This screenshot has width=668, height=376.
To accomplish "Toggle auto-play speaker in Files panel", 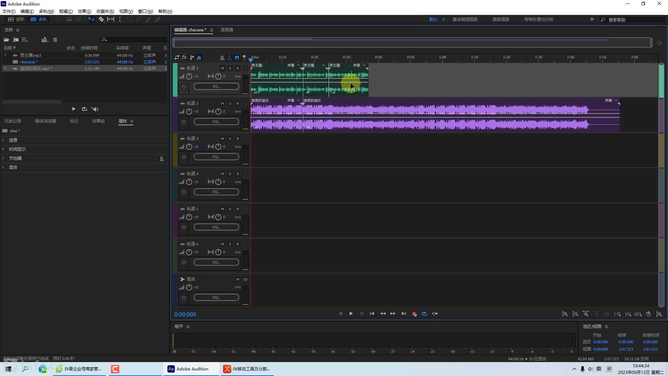I will pos(95,109).
